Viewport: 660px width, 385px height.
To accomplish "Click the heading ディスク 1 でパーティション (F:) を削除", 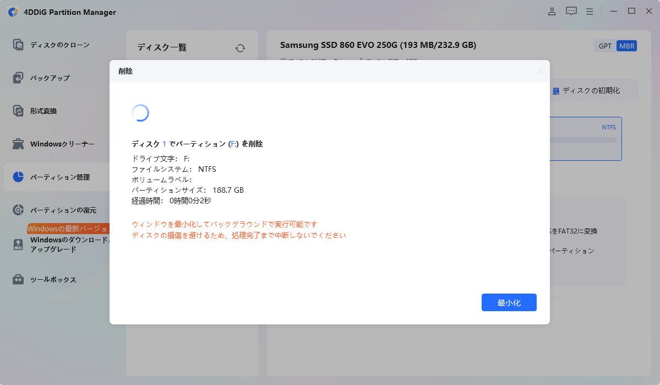I will (x=197, y=144).
